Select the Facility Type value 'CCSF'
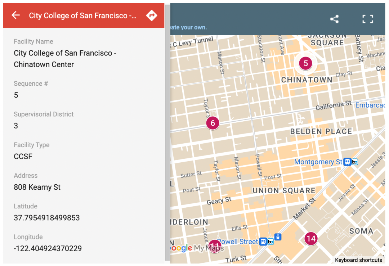The image size is (389, 266). [x=23, y=157]
